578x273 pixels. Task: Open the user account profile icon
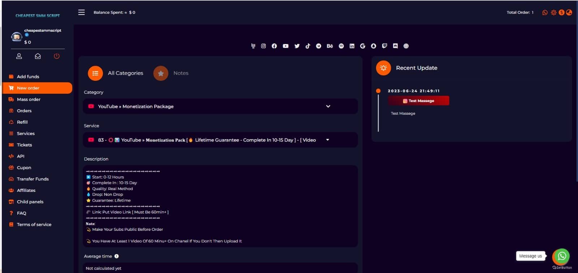point(19,56)
